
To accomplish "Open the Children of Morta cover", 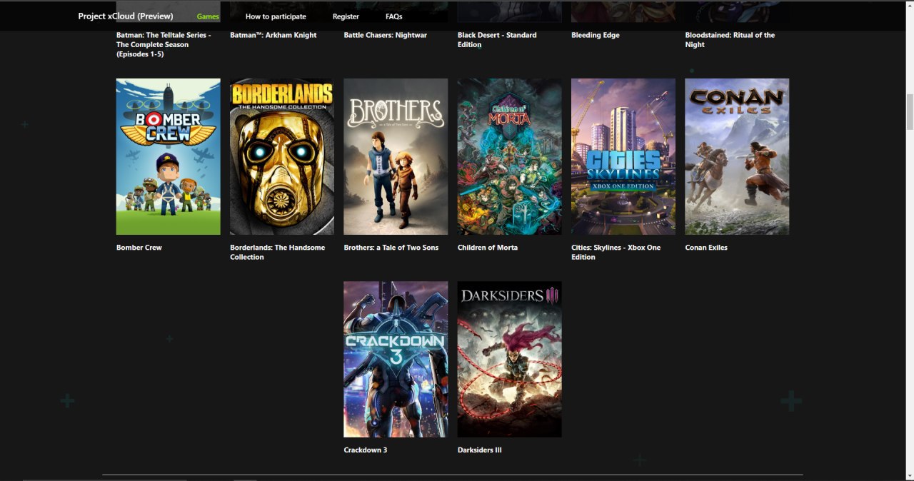I will click(x=509, y=156).
